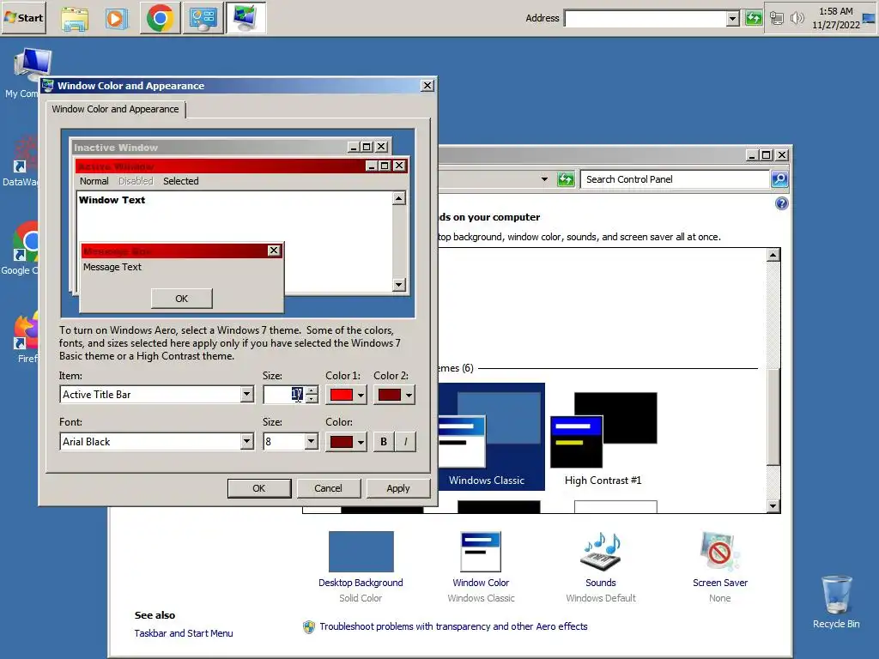Click the themes list scrollbar down arrow
Image resolution: width=879 pixels, height=659 pixels.
773,506
